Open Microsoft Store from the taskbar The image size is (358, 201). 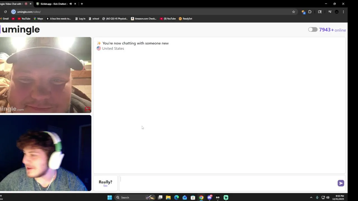pyautogui.click(x=193, y=197)
